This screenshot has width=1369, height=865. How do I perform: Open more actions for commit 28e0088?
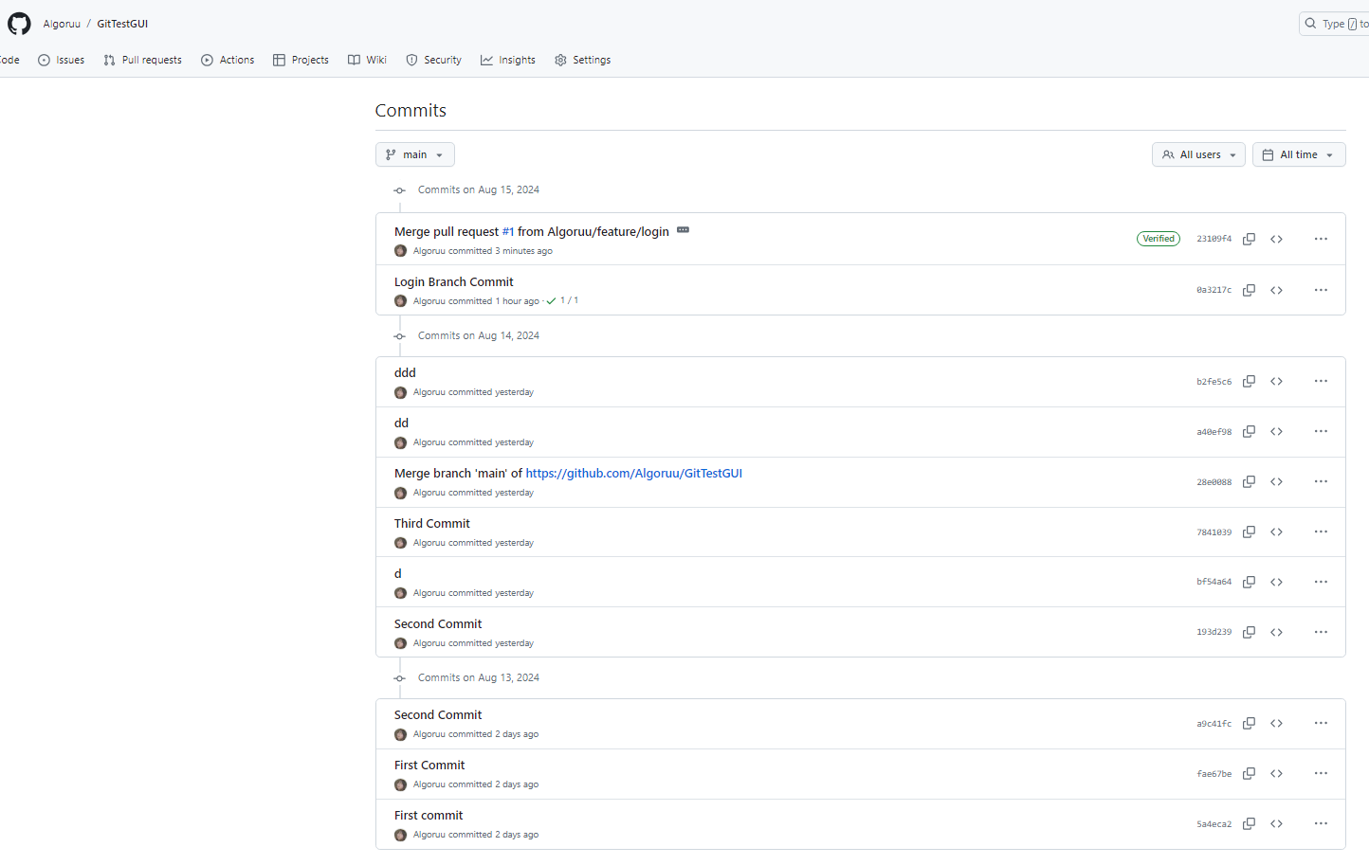point(1321,481)
